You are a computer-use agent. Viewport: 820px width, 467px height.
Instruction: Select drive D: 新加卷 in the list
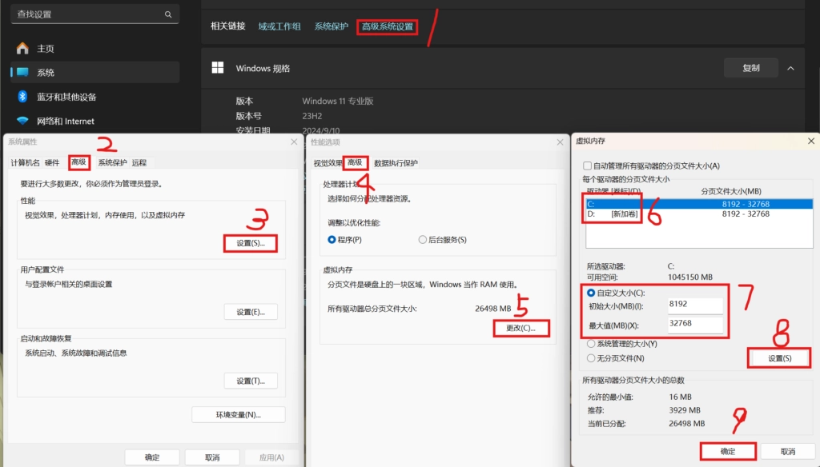pyautogui.click(x=613, y=214)
